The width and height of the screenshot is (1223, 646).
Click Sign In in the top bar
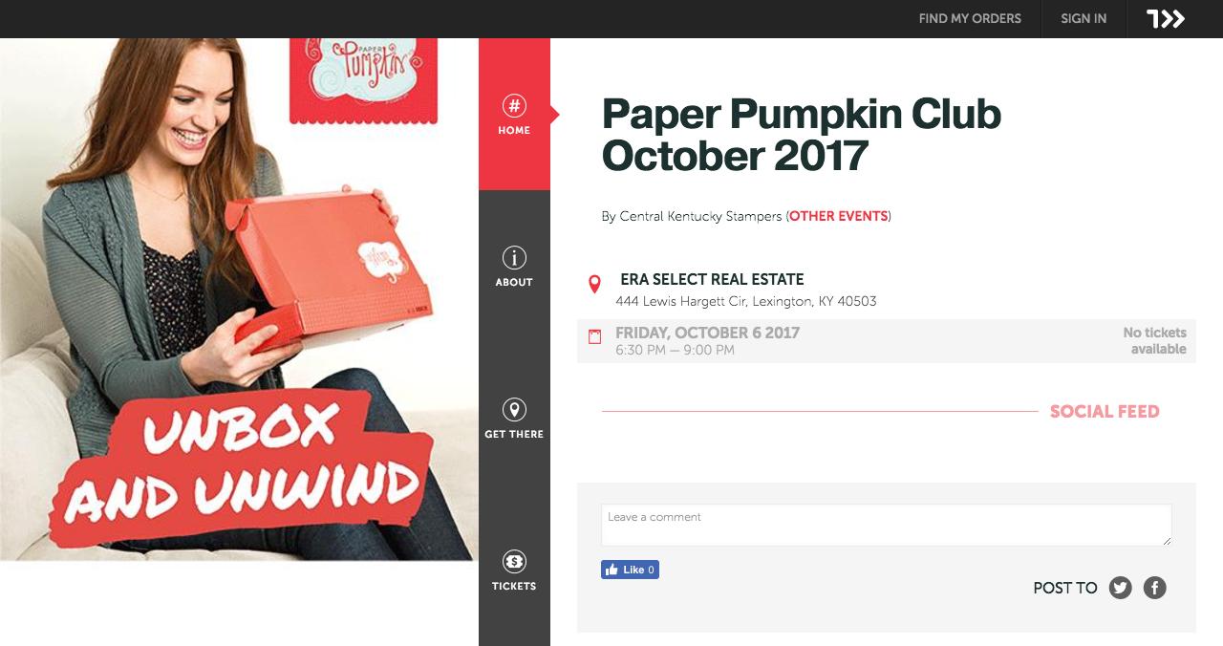coord(1084,18)
